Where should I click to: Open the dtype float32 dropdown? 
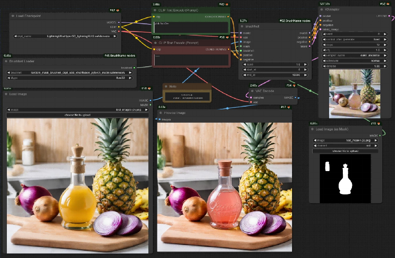coord(69,78)
